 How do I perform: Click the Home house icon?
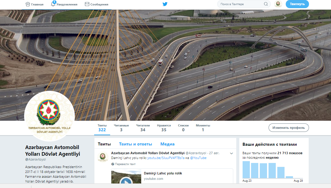pos(28,4)
